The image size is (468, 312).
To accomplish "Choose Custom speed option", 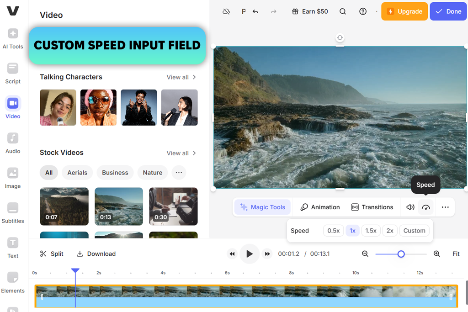I will [414, 231].
